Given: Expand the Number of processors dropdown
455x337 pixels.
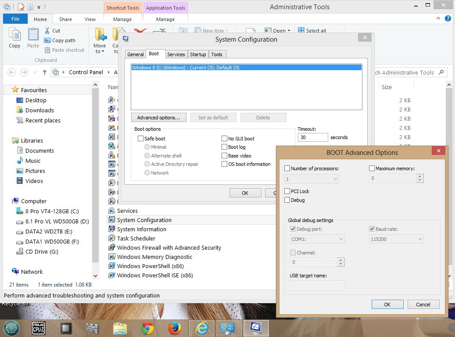Looking at the screenshot, I should (x=312, y=179).
